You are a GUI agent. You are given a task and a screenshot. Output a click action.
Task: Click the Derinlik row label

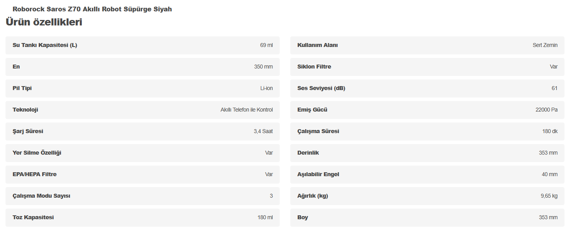308,153
